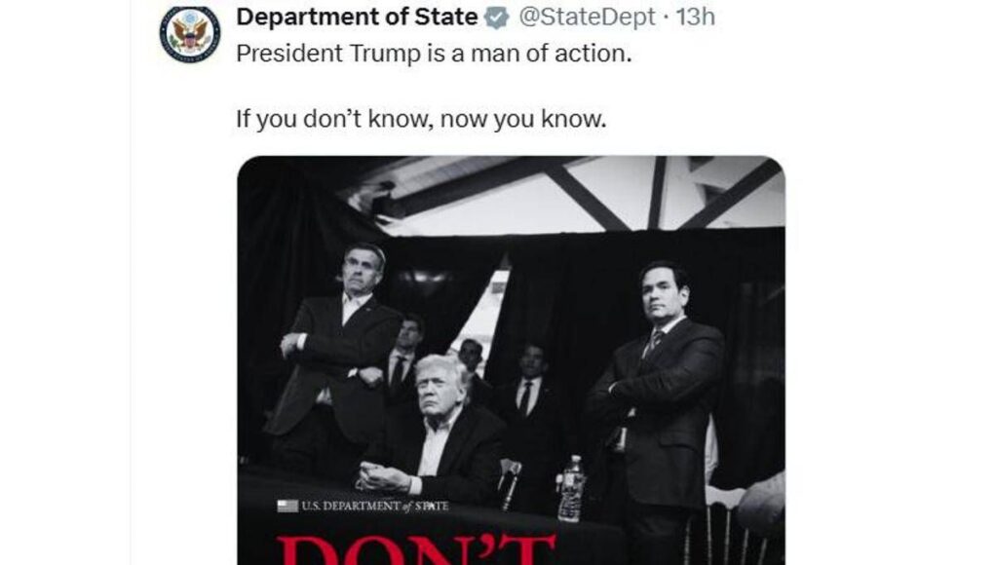Click the verified badge beside the account name
995x565 pixels.
pos(497,18)
